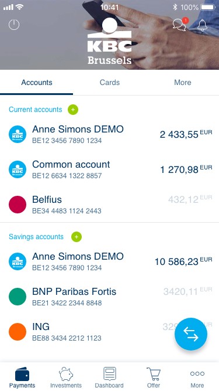
Task: Select the Accounts tab
Action: coord(36,83)
